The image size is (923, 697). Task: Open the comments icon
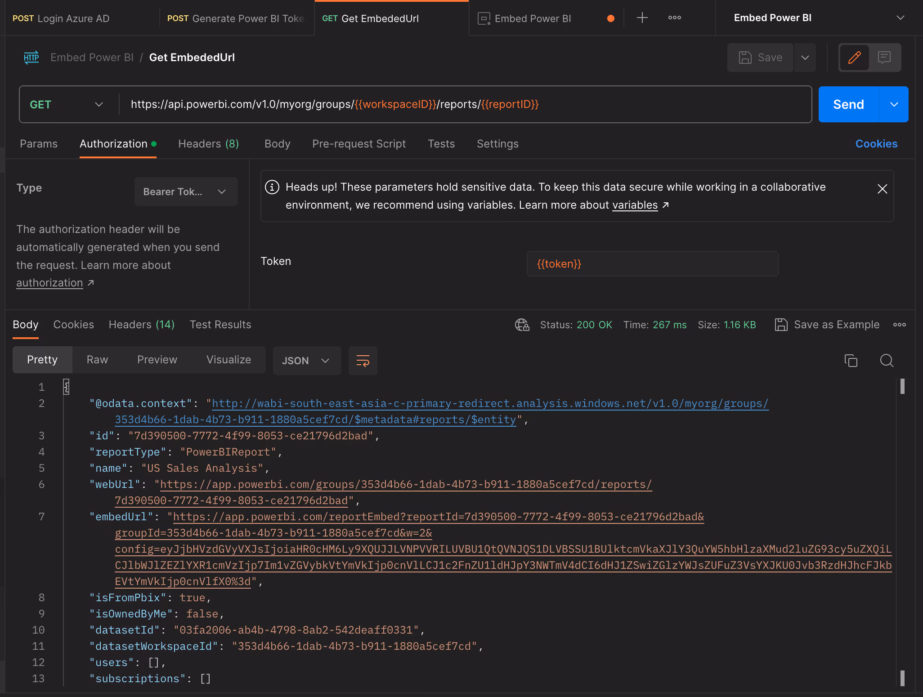884,58
